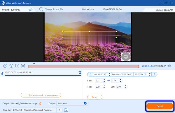Viewport: 175px width, 113px height.
Task: Decrease start time with down arrow
Action: pos(109,75)
